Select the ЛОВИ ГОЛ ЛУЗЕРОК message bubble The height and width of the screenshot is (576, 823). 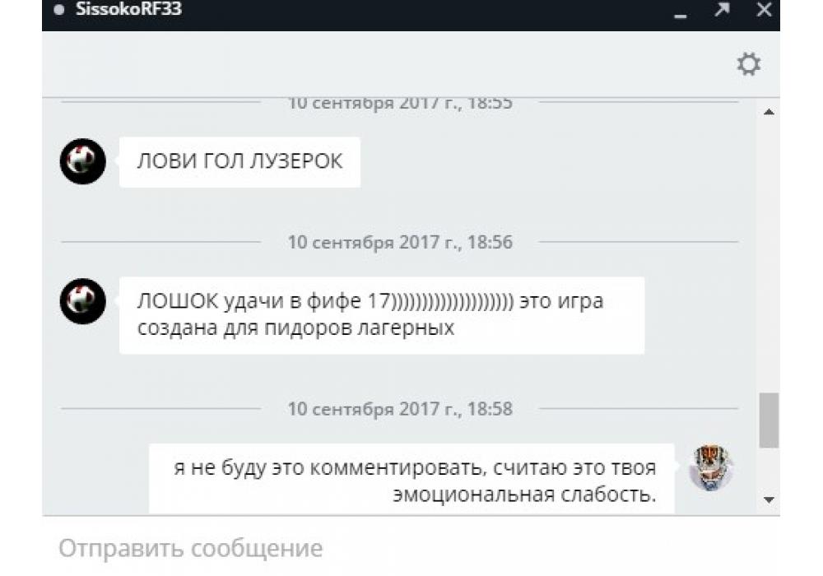[x=239, y=161]
